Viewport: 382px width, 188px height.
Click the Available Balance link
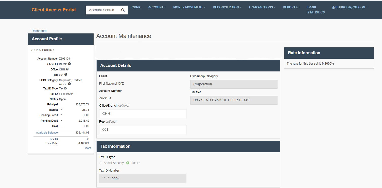pyautogui.click(x=47, y=133)
